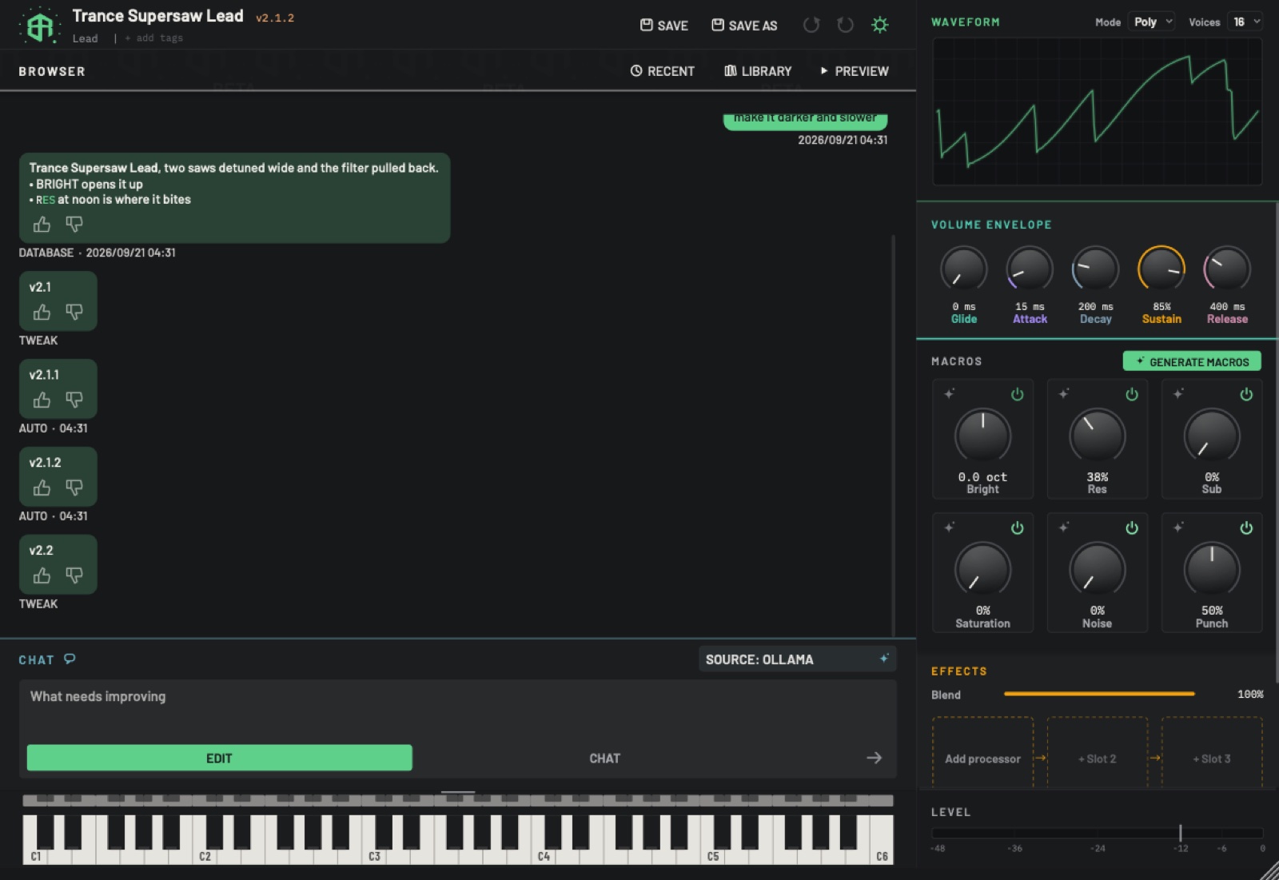This screenshot has width=1279, height=880.
Task: Click the chat bubble icon next to CHAT
Action: (x=70, y=659)
